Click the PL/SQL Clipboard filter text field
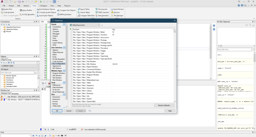Viewport: 256px width, 137px height. coord(234,49)
